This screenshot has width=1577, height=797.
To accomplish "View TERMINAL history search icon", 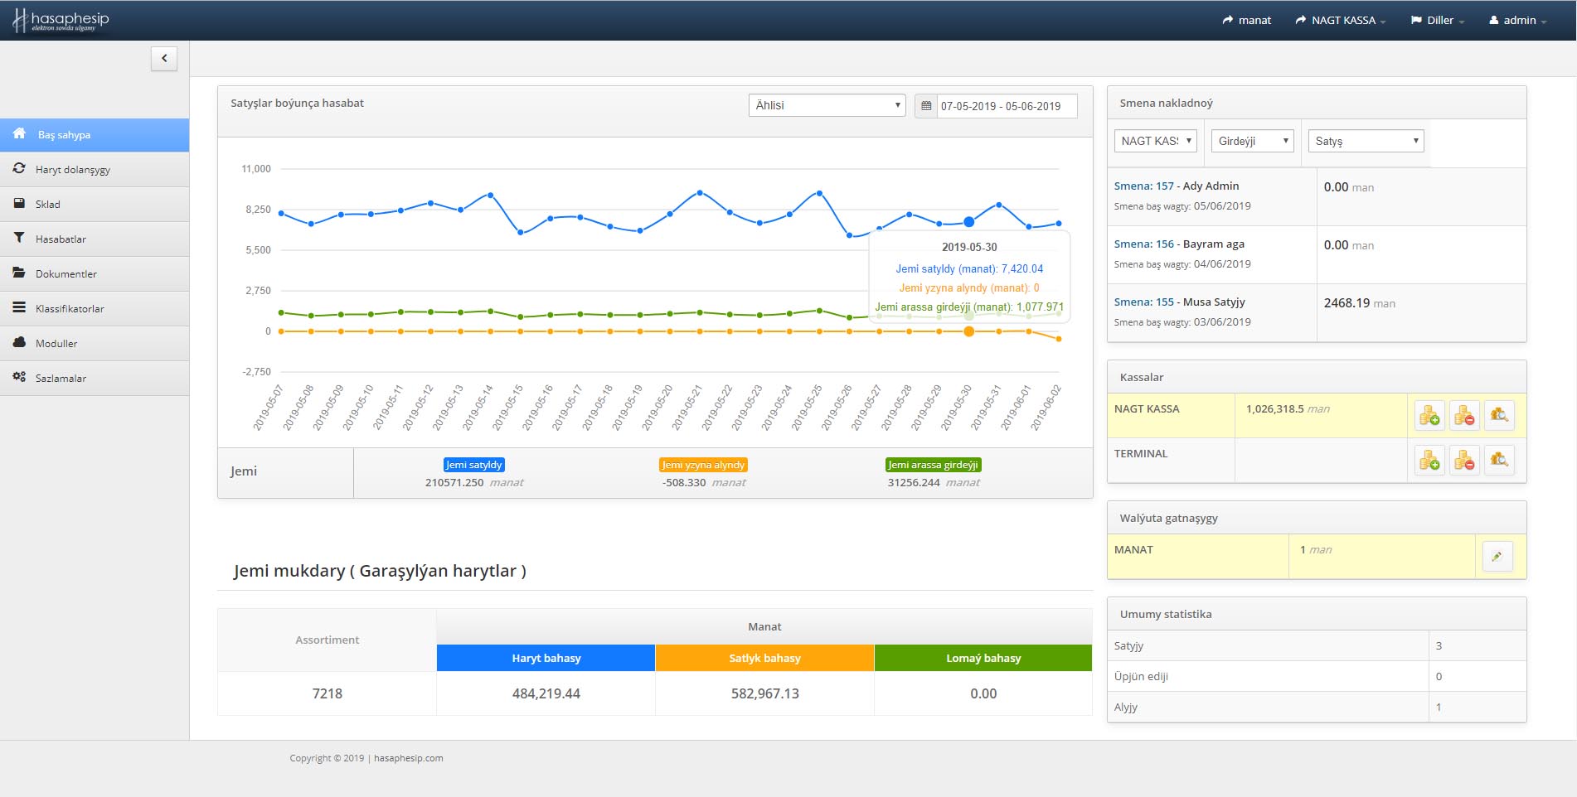I will click(x=1499, y=460).
